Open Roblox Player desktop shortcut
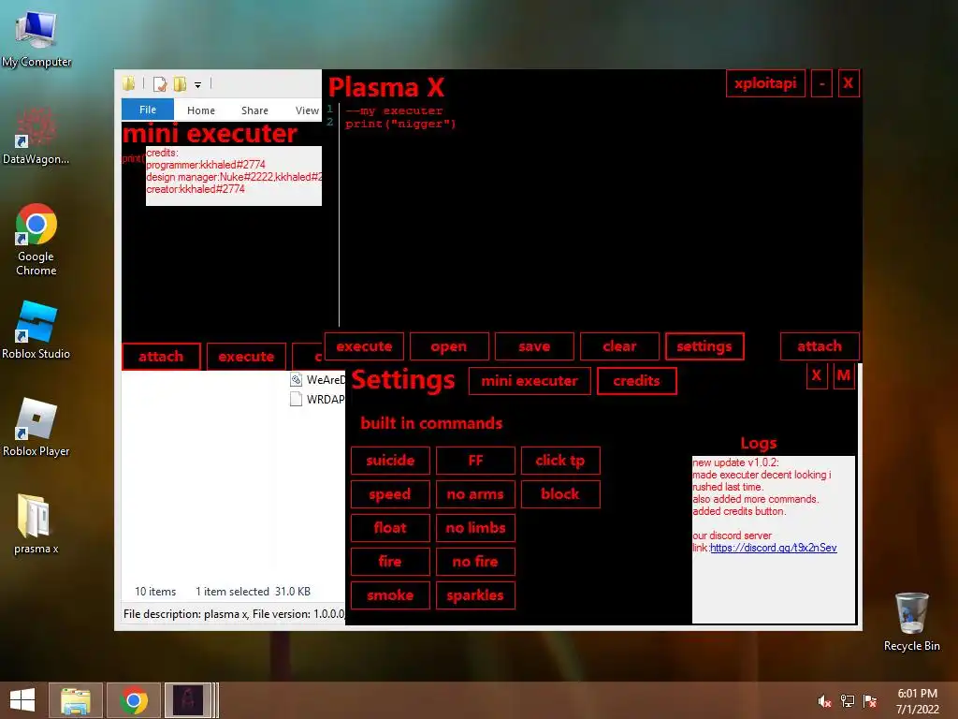This screenshot has height=719, width=958. click(x=36, y=427)
